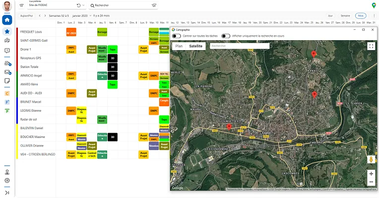Click the red marker west of Le Terrier
Viewport: 379px width, 198px height.
pyautogui.click(x=314, y=95)
